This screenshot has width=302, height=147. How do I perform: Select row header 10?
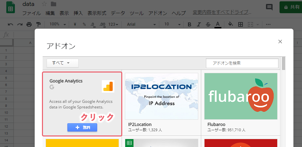tap(6, 112)
